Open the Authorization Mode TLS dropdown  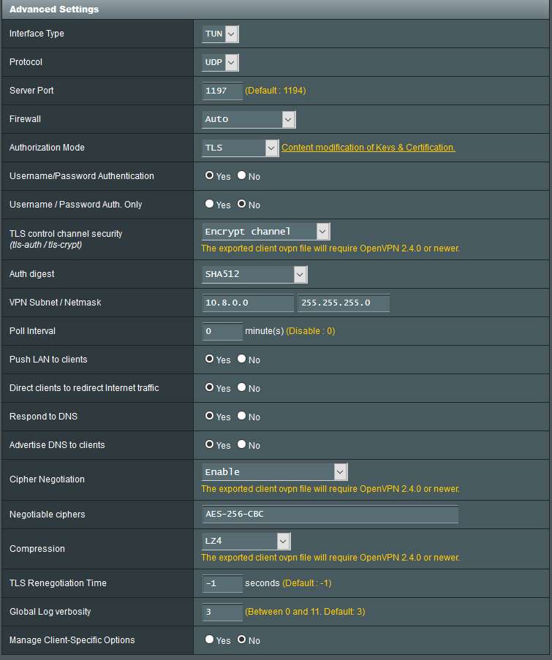(241, 148)
